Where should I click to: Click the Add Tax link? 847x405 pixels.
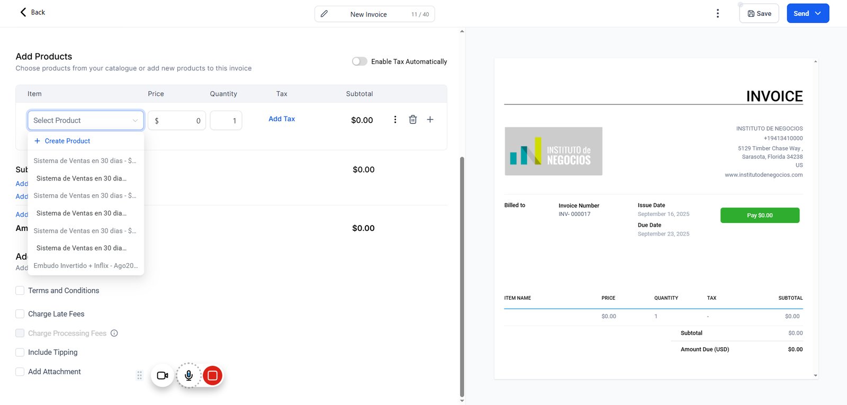pyautogui.click(x=282, y=119)
